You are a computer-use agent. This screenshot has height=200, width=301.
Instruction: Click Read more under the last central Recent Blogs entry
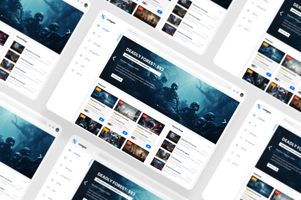click(173, 175)
